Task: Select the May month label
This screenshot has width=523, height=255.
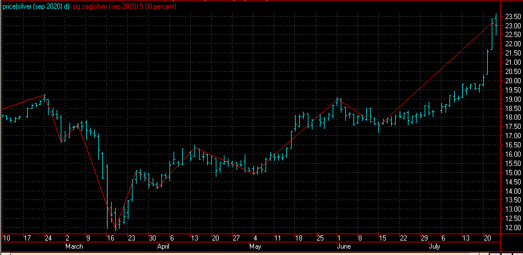Action: tap(255, 247)
